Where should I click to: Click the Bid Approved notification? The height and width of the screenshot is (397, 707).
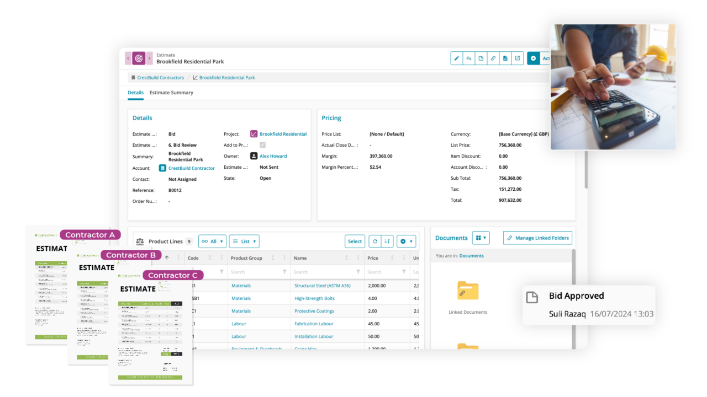click(589, 305)
